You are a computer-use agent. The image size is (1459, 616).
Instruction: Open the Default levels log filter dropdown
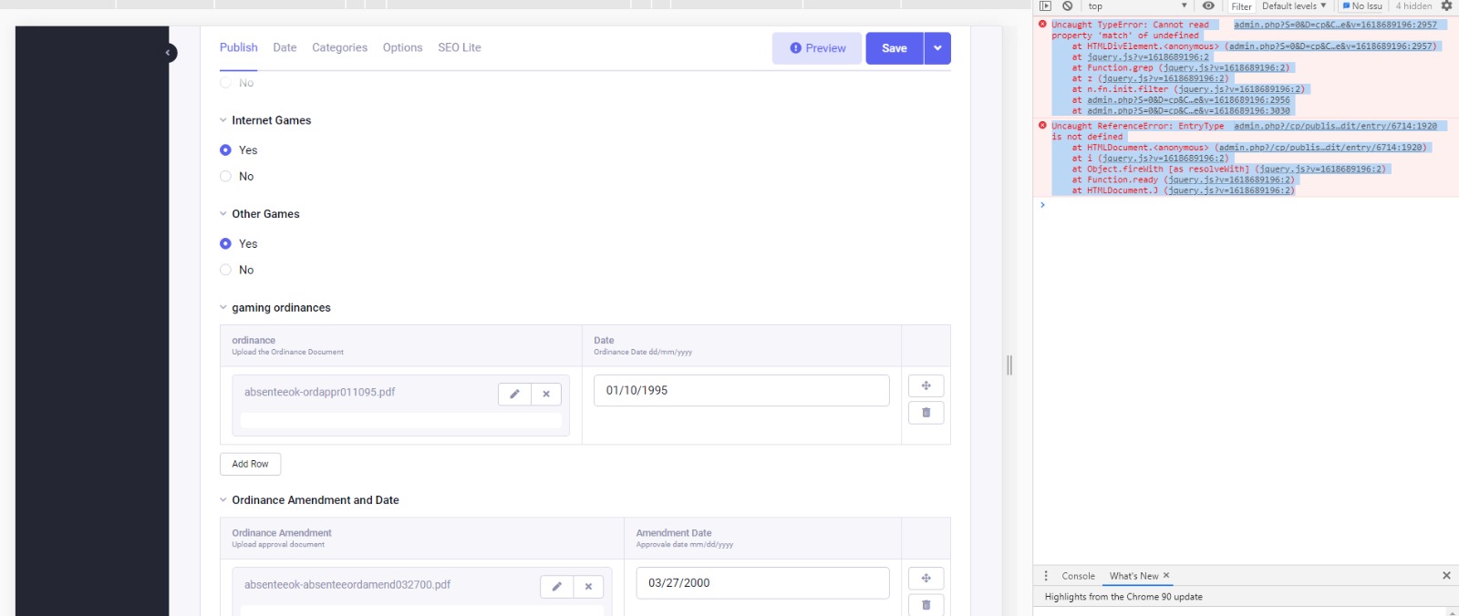tap(1294, 6)
